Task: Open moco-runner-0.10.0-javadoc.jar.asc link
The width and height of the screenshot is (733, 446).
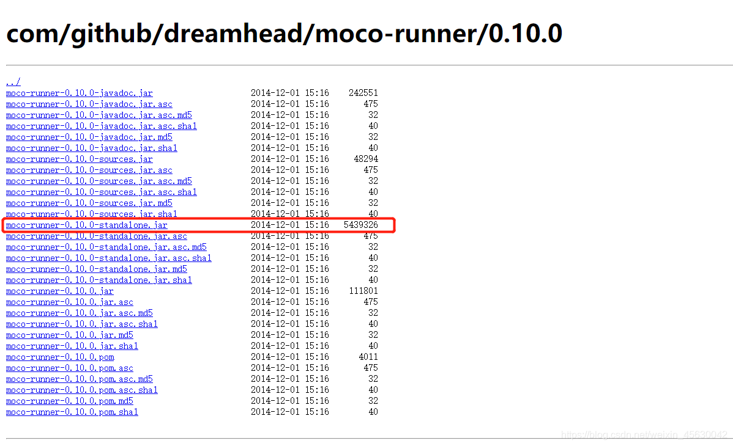Action: pos(89,104)
